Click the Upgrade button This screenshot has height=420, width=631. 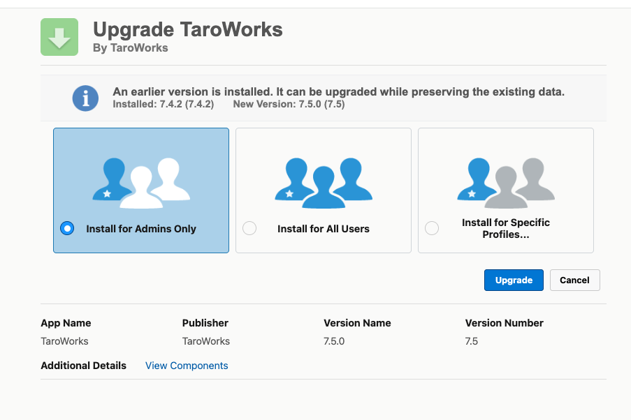[514, 280]
